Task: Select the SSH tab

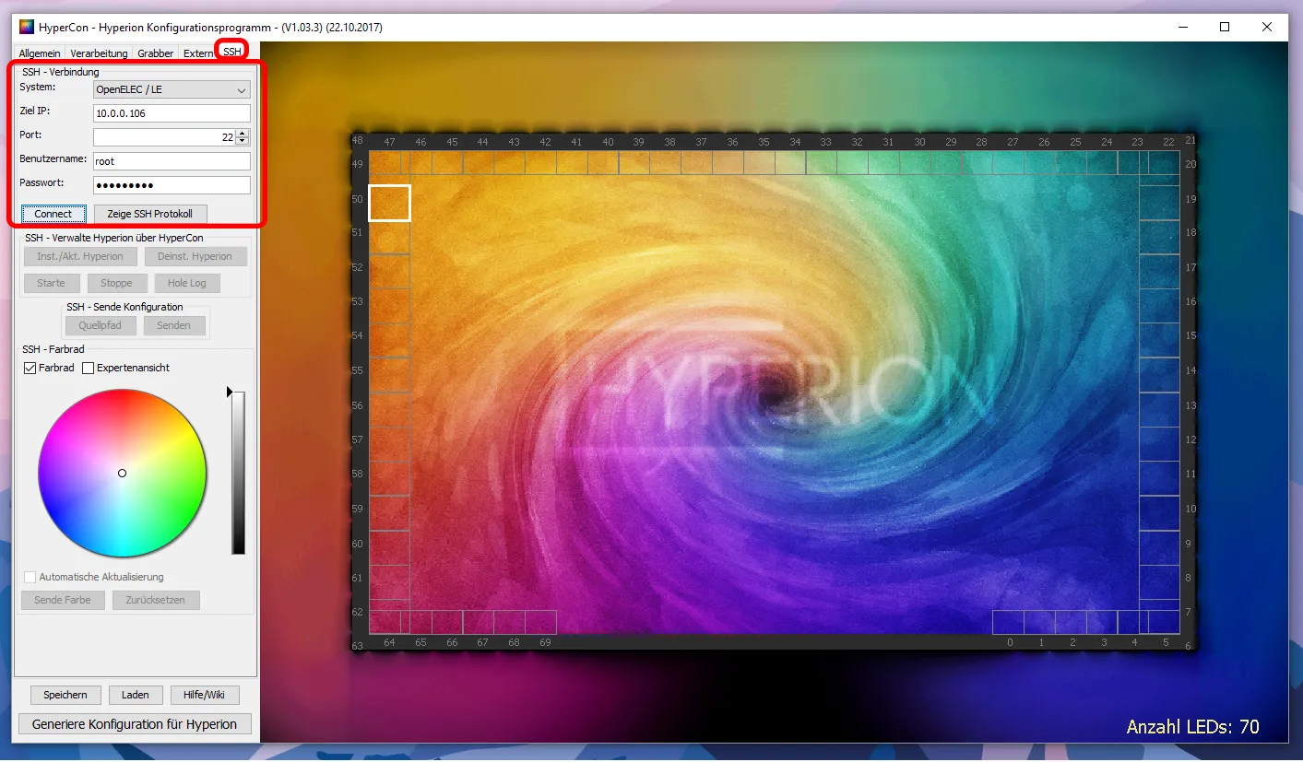Action: (x=231, y=52)
